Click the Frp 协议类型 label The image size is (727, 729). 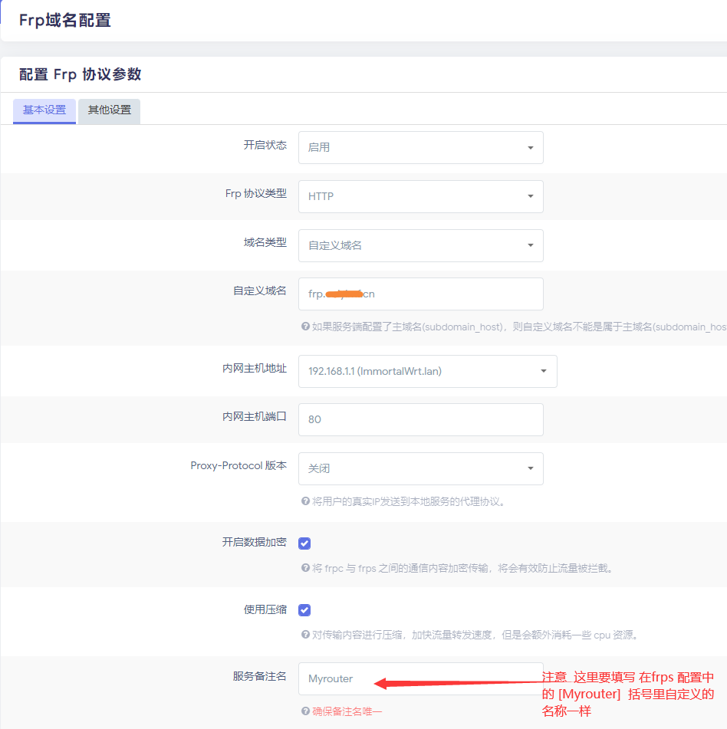pyautogui.click(x=256, y=193)
